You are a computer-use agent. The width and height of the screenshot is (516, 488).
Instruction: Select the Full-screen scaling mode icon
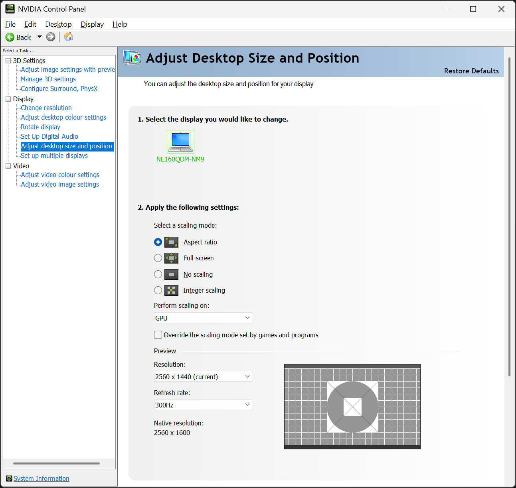[171, 258]
